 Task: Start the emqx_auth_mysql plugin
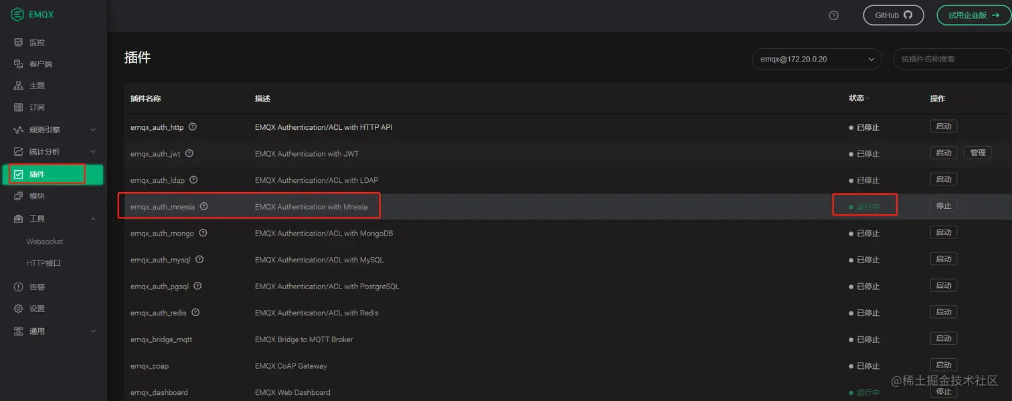point(944,258)
